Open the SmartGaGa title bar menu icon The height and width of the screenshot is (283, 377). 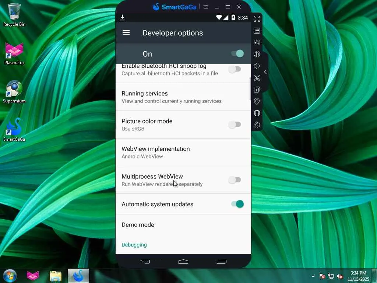[x=206, y=7]
